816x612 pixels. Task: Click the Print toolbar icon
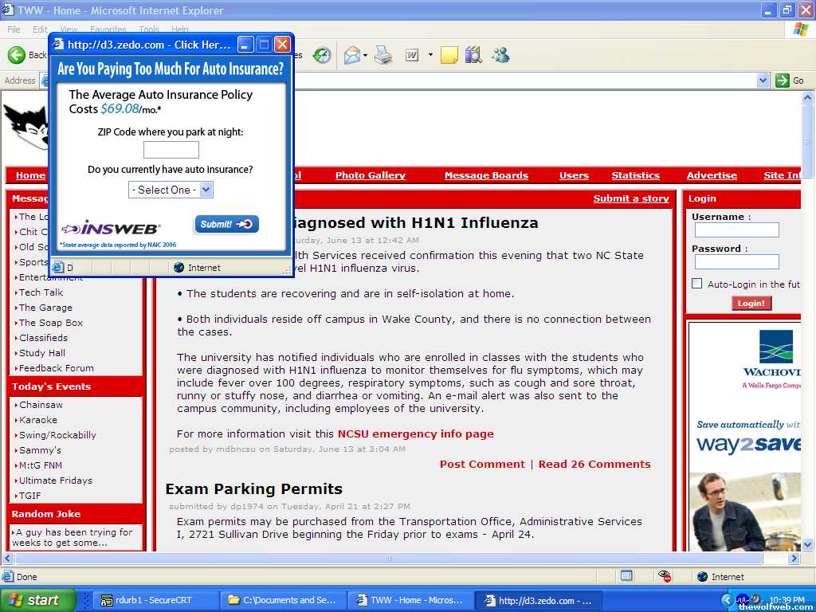(383, 55)
